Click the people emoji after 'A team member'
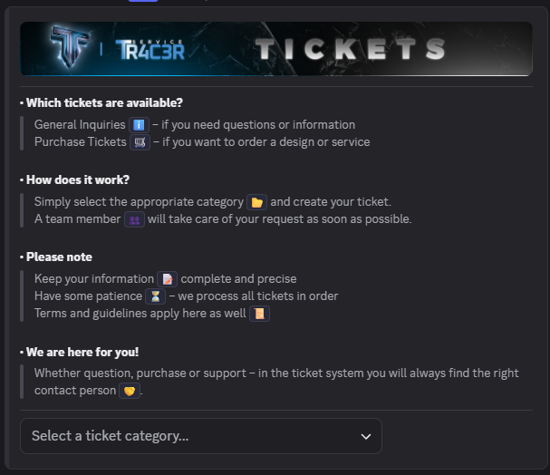The height and width of the screenshot is (475, 550). (134, 219)
